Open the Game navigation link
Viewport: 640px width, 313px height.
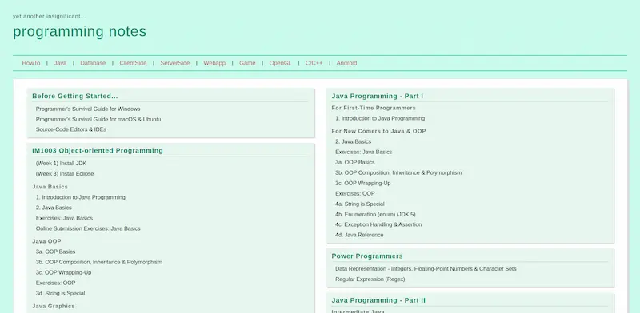coord(247,63)
